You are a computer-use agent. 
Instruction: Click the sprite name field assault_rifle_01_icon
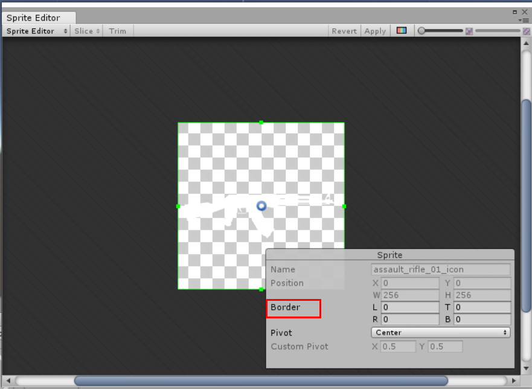coord(440,269)
